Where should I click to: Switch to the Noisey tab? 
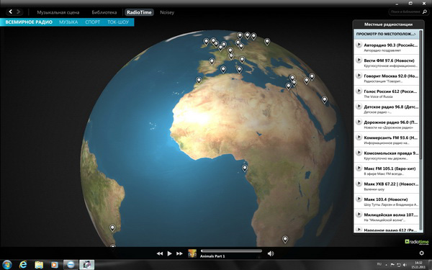click(x=167, y=12)
